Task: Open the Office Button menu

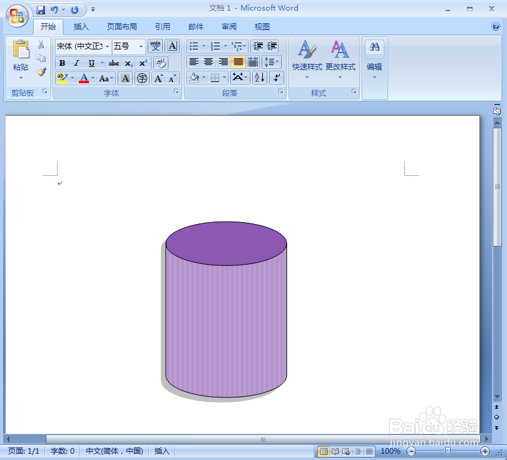Action: 17,15
